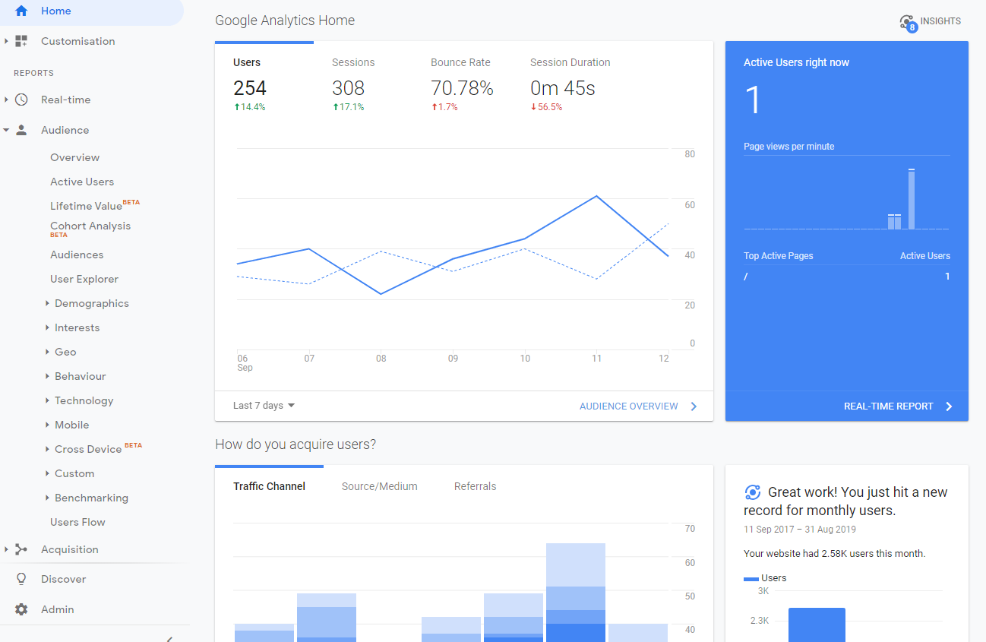Click the Real-time clock icon
This screenshot has width=986, height=642.
[x=21, y=100]
